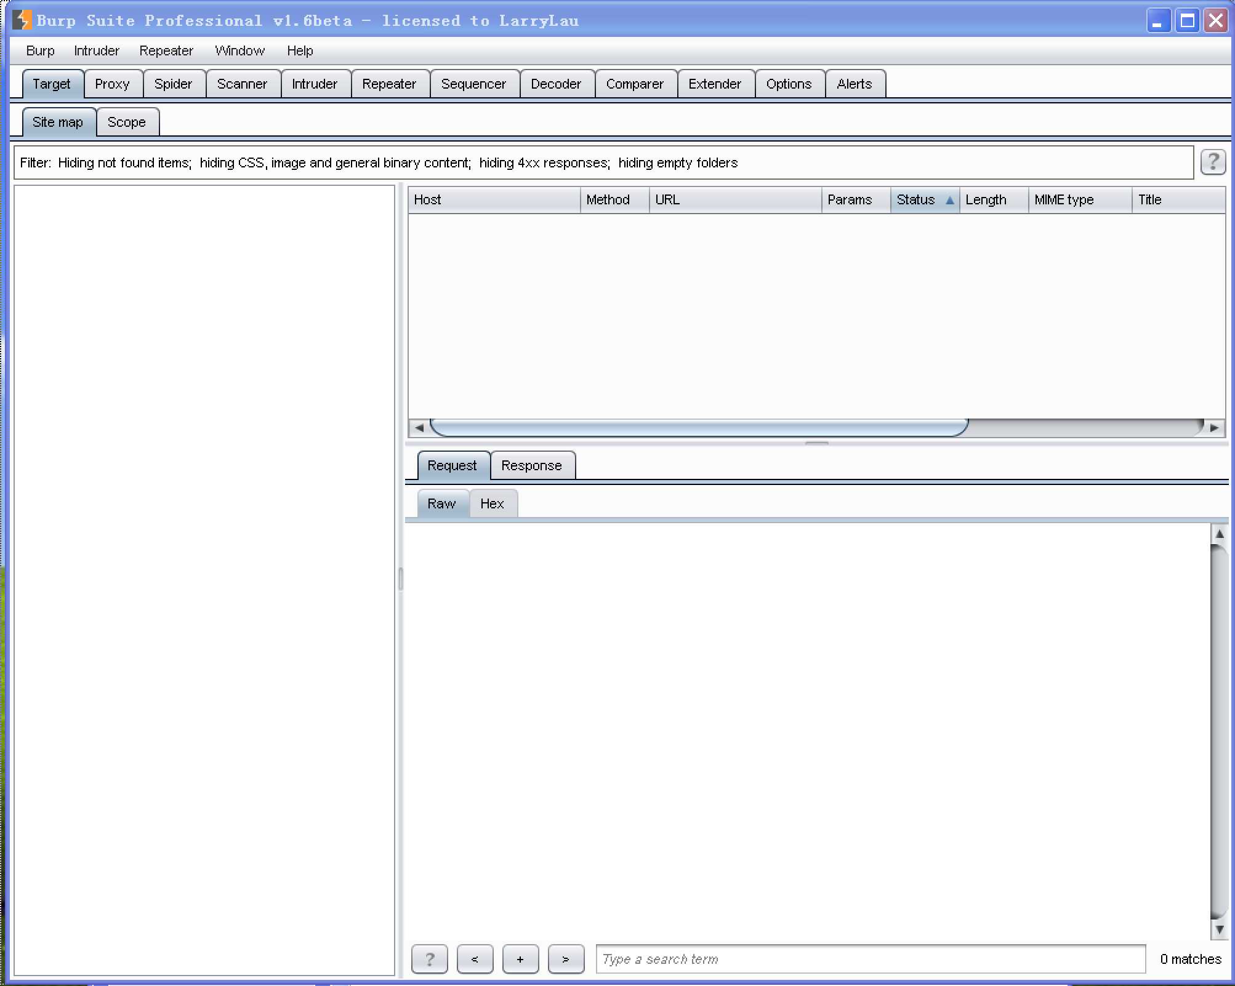Open the Help menu
The image size is (1235, 986).
pyautogui.click(x=300, y=50)
